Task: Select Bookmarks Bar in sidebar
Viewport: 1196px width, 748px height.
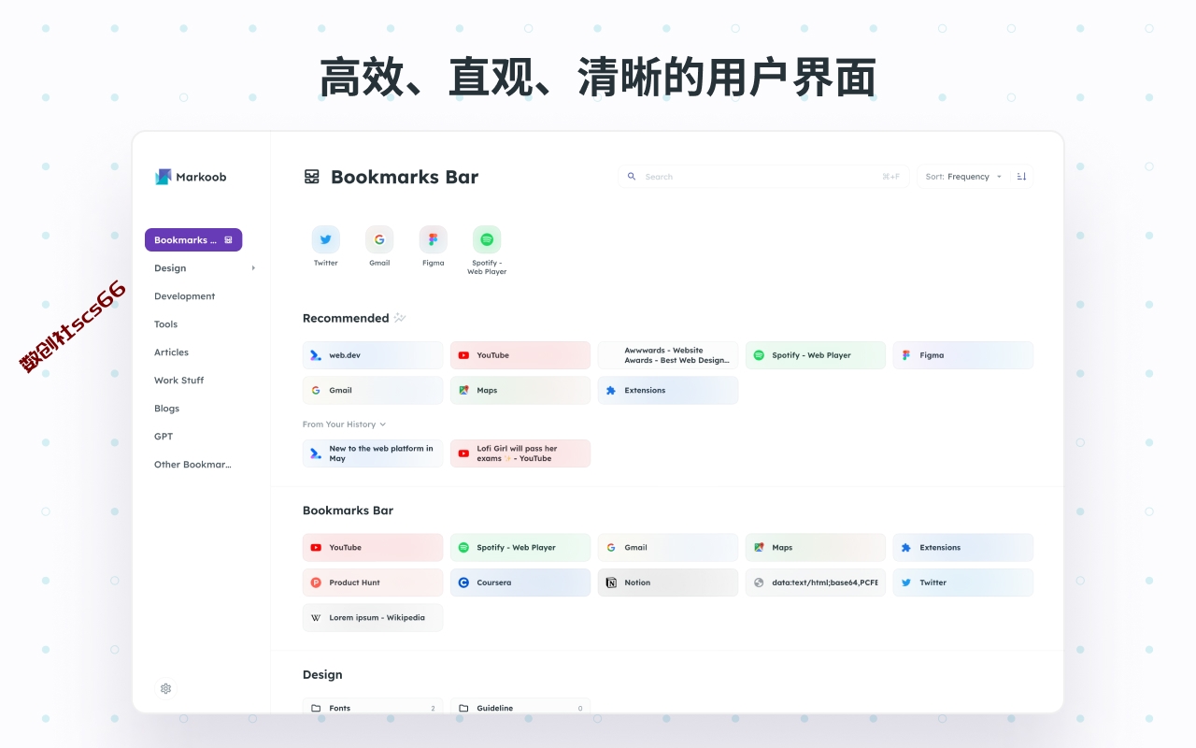Action: click(193, 240)
